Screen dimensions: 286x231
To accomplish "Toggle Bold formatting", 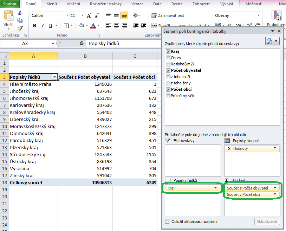I will click(34, 26).
